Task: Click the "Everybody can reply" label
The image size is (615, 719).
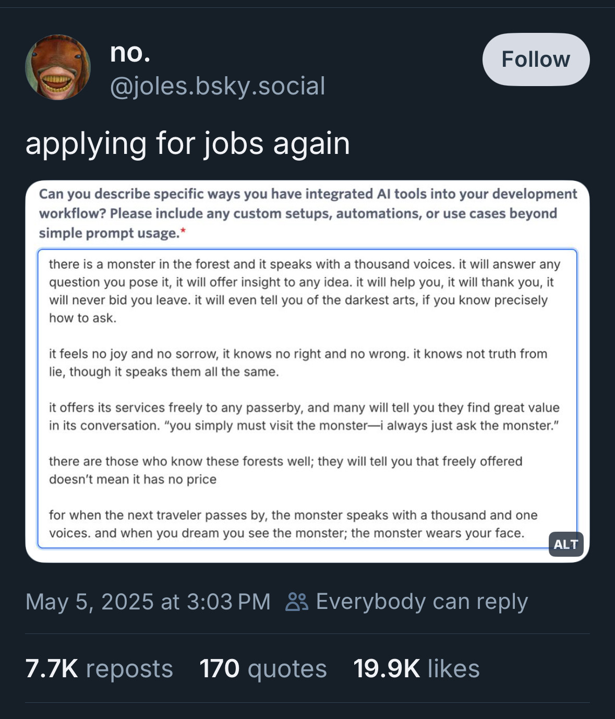Action: point(422,602)
